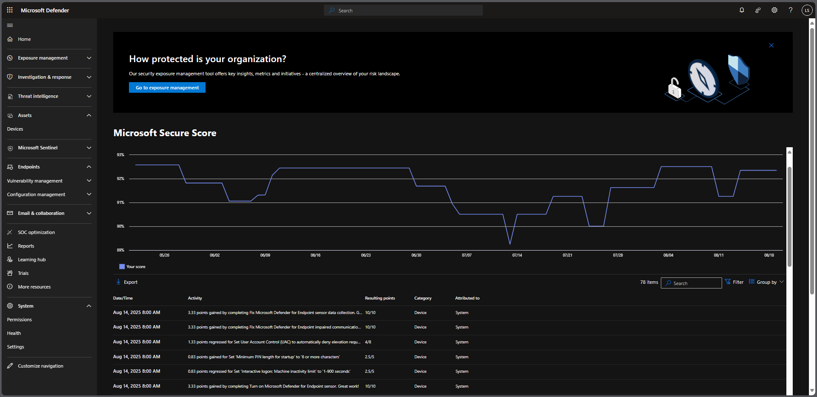
Task: Sort by the Attributed to column header
Action: point(467,298)
